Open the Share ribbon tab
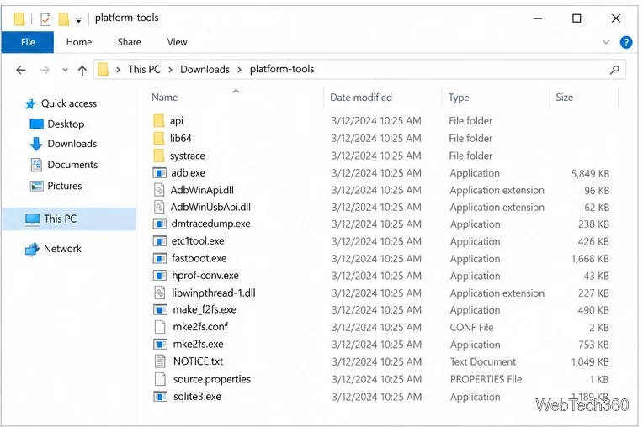The width and height of the screenshot is (643, 427). [x=129, y=42]
